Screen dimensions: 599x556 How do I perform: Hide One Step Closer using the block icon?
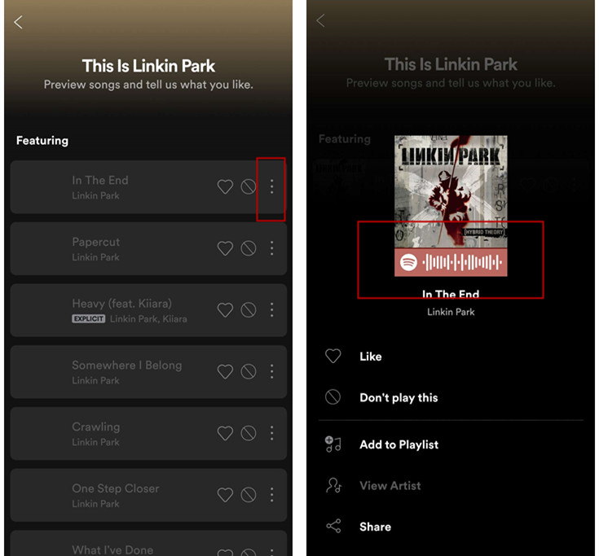(x=249, y=495)
